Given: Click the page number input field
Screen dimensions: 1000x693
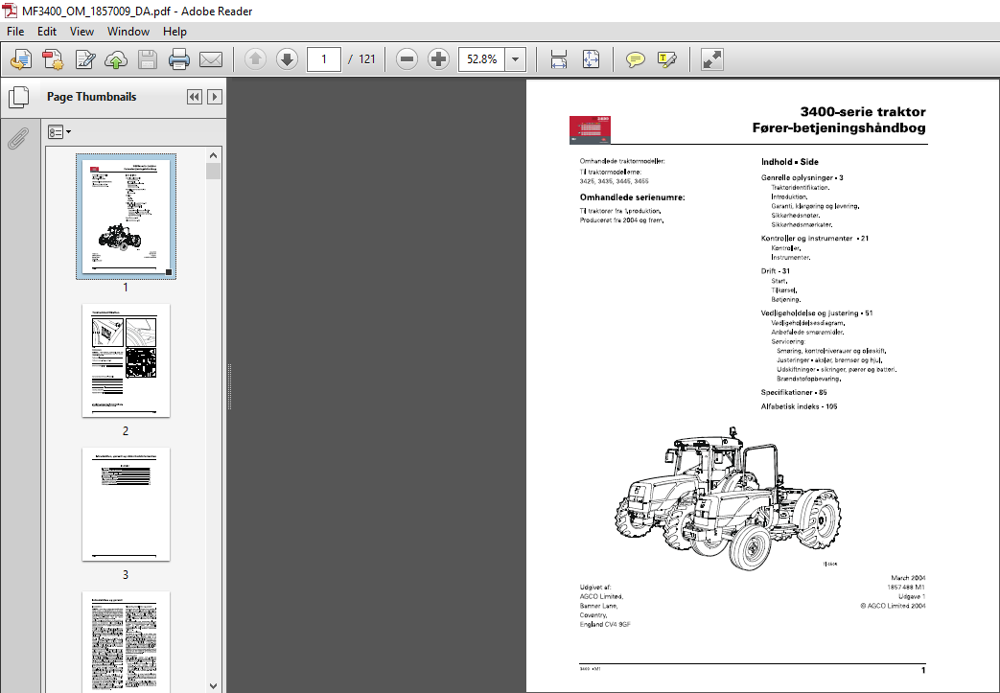Looking at the screenshot, I should (324, 59).
